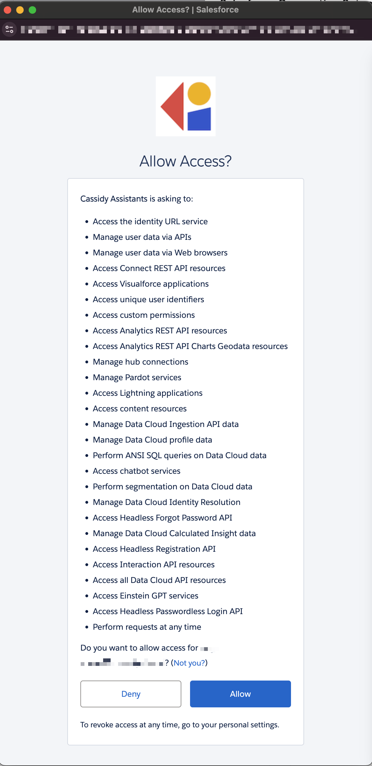Click the Cassidy Assistants app logo
This screenshot has width=372, height=766.
pyautogui.click(x=186, y=106)
